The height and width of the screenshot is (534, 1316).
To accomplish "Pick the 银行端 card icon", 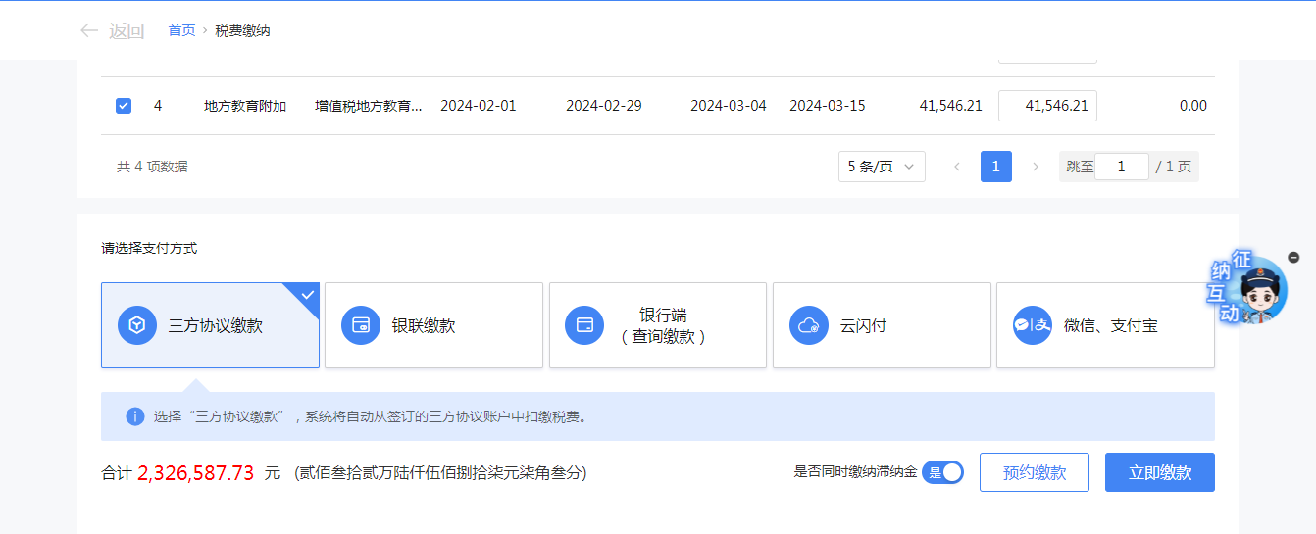I will 584,325.
